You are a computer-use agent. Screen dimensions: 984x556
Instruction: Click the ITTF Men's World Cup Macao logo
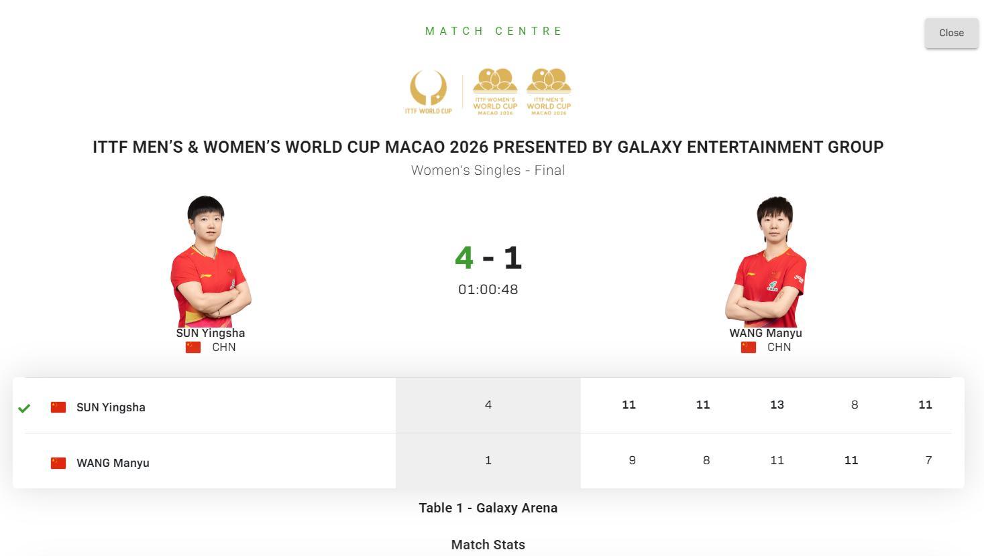(x=549, y=92)
